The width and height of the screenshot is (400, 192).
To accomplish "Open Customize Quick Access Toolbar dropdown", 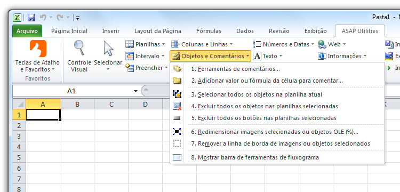I will click(77, 18).
